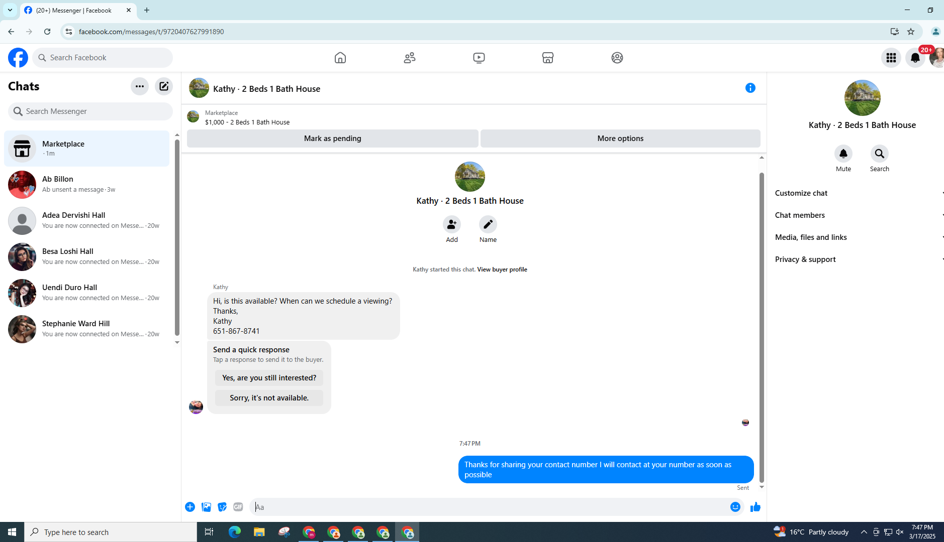
Task: Send quick reply 'Yes, are you still interested?'
Action: [269, 378]
